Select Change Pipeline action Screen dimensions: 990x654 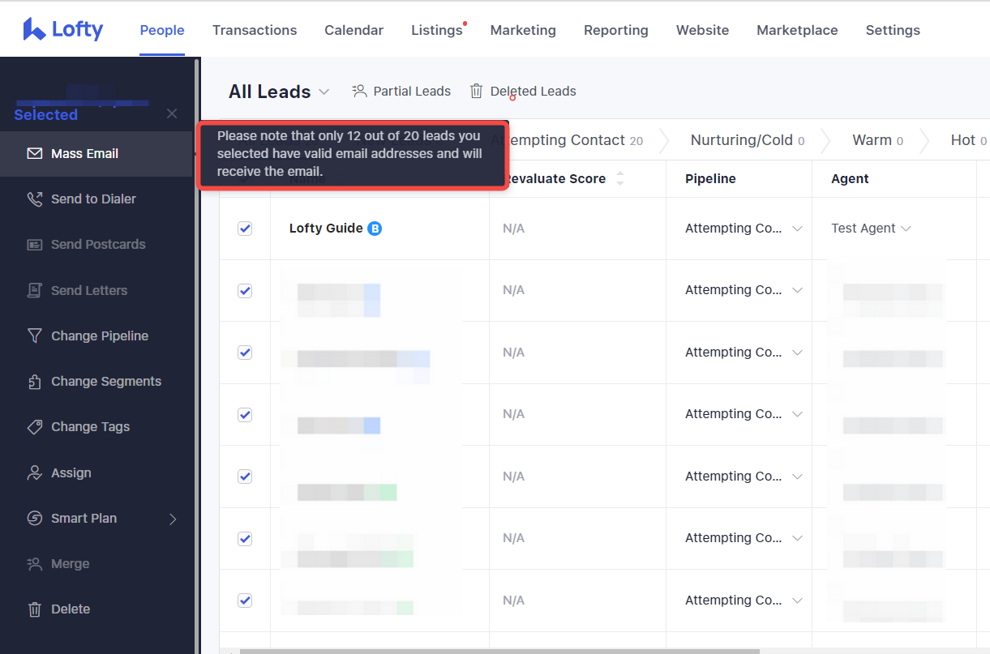tap(96, 336)
